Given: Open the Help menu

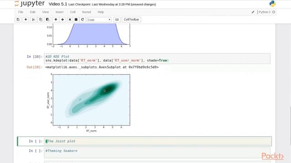Looking at the screenshot, I should (x=100, y=12).
